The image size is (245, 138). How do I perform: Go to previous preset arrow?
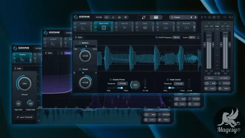(x=191, y=17)
